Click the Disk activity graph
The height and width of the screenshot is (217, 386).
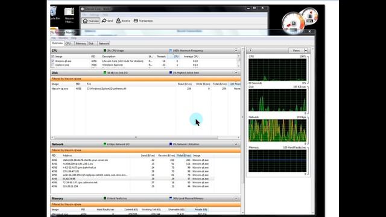[x=277, y=100]
